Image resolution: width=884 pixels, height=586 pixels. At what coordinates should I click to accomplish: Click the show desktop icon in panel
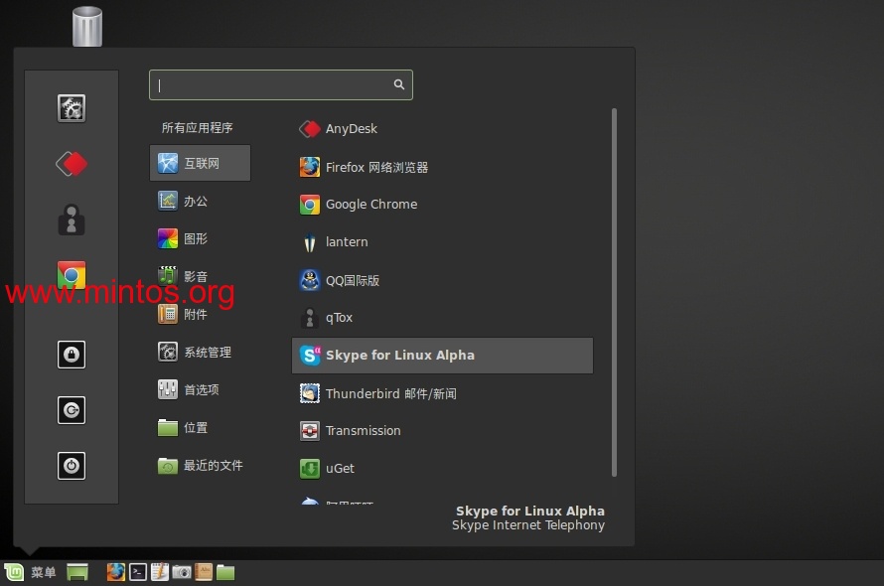pos(77,572)
